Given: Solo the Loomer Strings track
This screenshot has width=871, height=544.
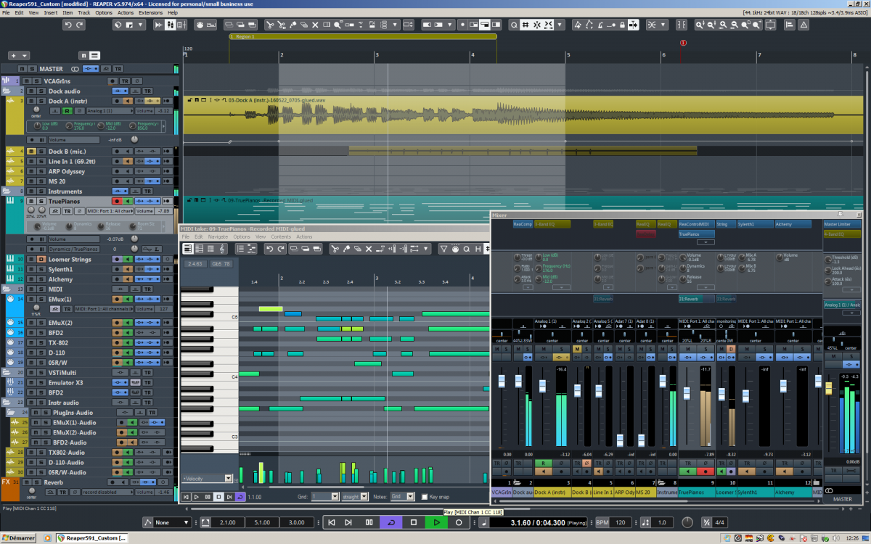Looking at the screenshot, I should [41, 259].
